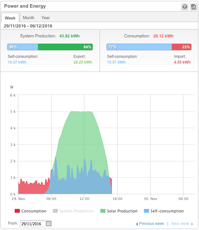This screenshot has height=230, width=199.
Task: Switch to the Month tab
Action: tap(28, 18)
